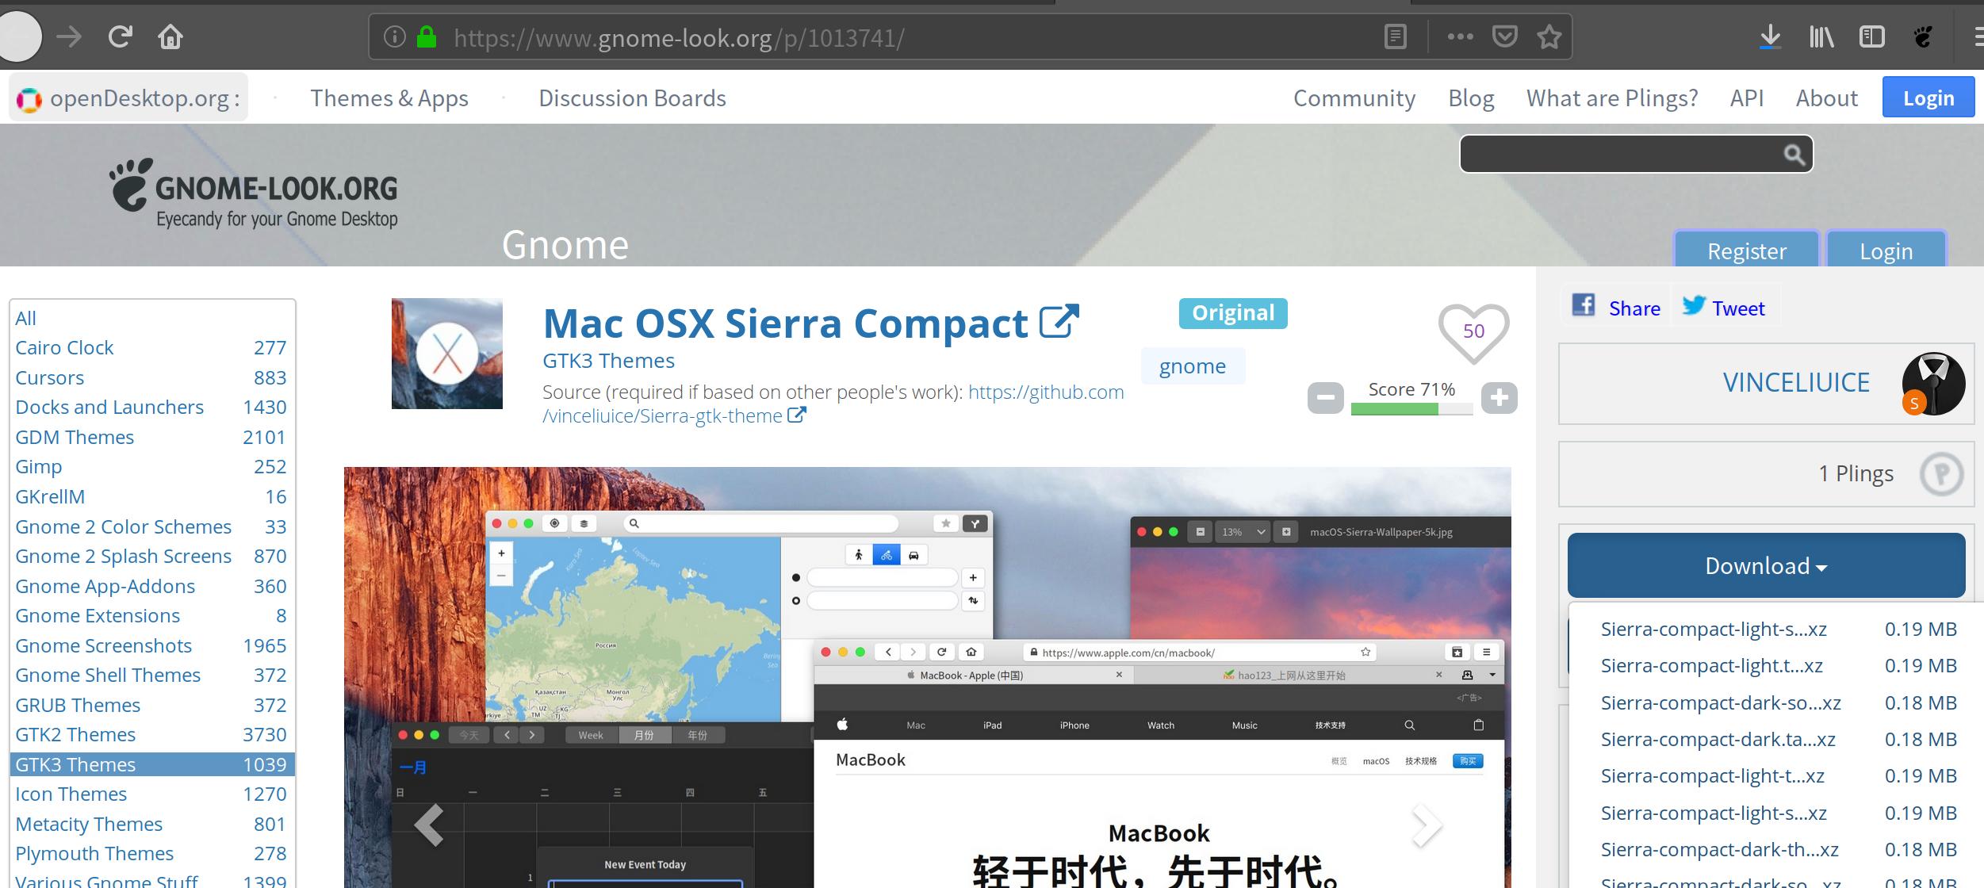The width and height of the screenshot is (1984, 888).
Task: Open VINCELIUICE user avatar
Action: [1933, 384]
